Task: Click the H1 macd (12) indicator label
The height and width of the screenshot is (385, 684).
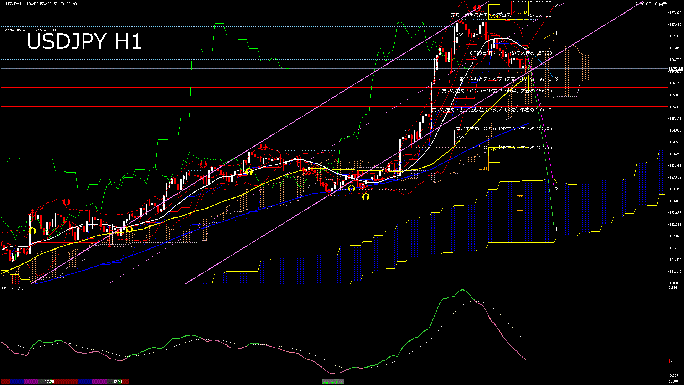Action: pyautogui.click(x=13, y=288)
